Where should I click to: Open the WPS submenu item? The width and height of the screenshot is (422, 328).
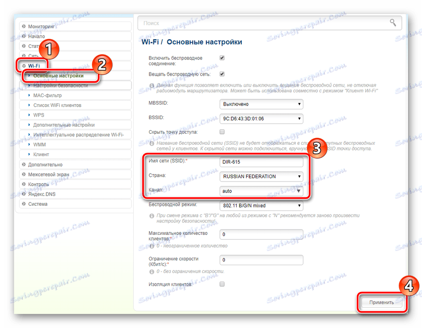click(x=75, y=115)
